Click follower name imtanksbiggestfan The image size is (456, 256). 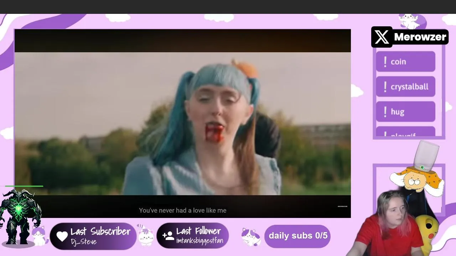click(199, 241)
